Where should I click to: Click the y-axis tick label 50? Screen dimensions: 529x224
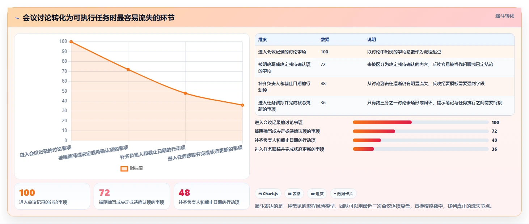[64, 91]
